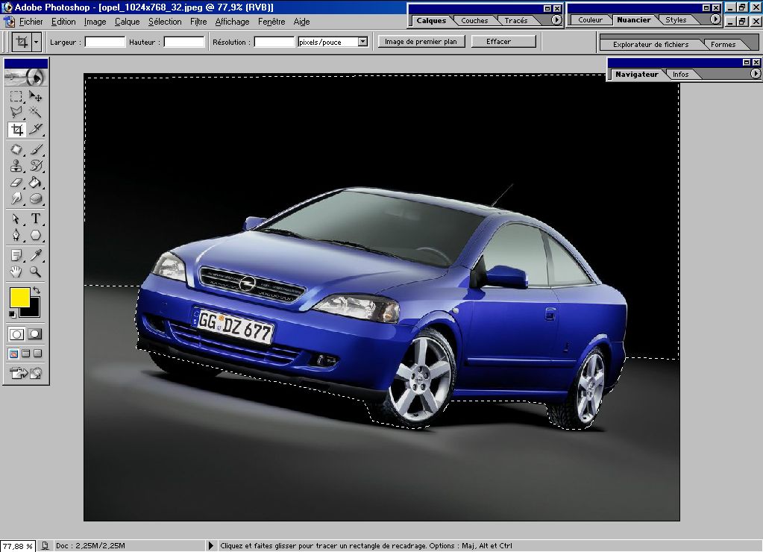Select the Crop tool in the toolbox
The height and width of the screenshot is (552, 763).
[17, 130]
